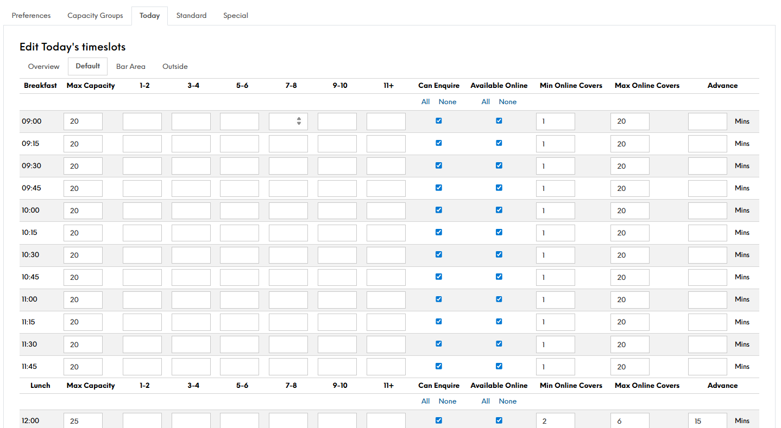This screenshot has width=781, height=428.
Task: Uncheck Can Enquire for the 09:00 slot
Action: tap(439, 121)
